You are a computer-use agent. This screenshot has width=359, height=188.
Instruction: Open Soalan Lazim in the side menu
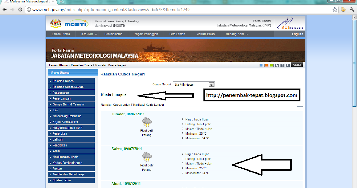(x=71, y=180)
